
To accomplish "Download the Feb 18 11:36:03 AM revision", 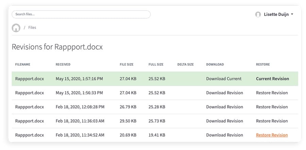I will tap(224, 121).
